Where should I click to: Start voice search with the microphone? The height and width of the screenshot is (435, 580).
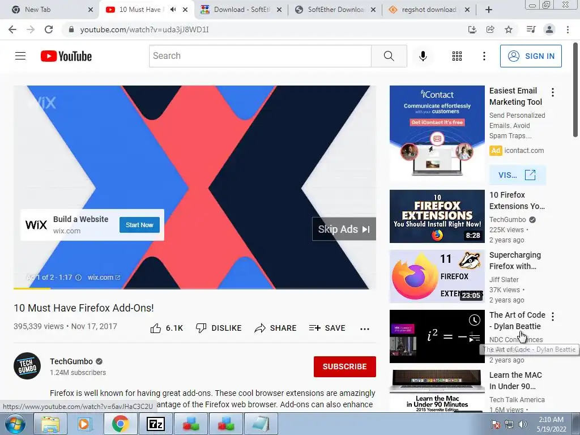[x=423, y=56]
